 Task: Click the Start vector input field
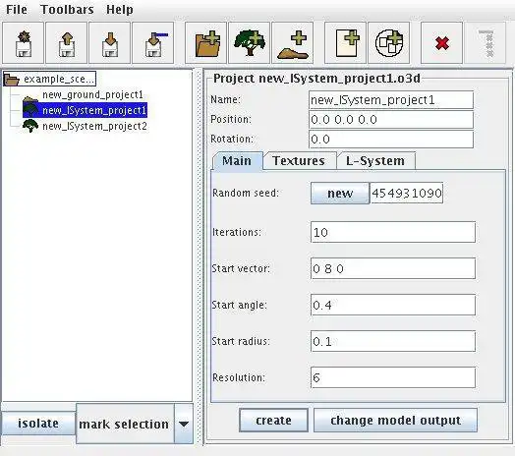[393, 268]
